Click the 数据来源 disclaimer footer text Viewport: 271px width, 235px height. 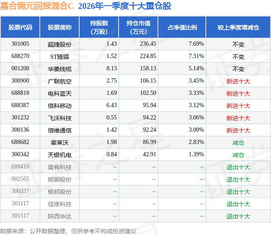point(68,231)
